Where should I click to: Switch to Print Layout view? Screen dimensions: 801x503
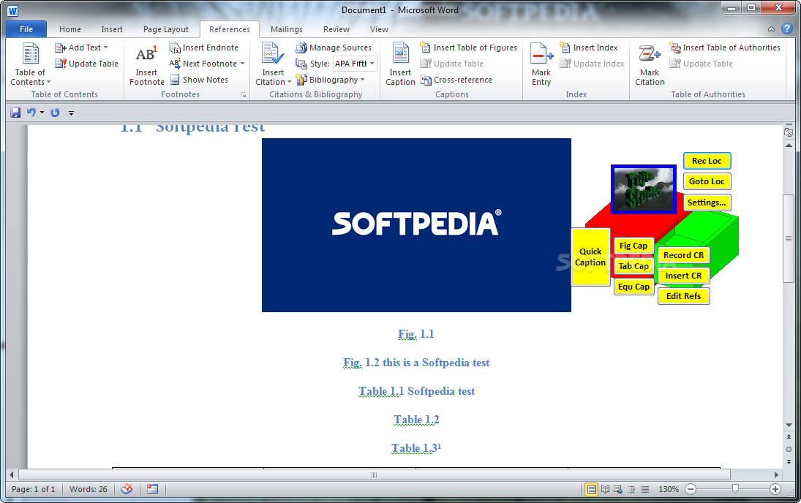591,489
